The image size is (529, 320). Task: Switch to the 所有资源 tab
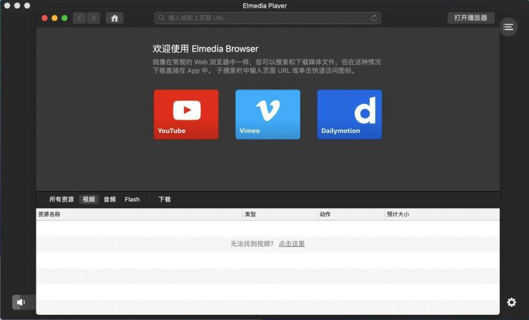click(x=61, y=199)
